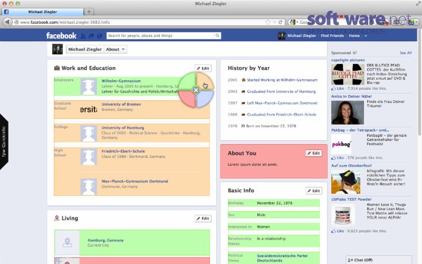Screen dimensions: 422x264
Task: Go to Home in the header
Action: [x=354, y=35]
